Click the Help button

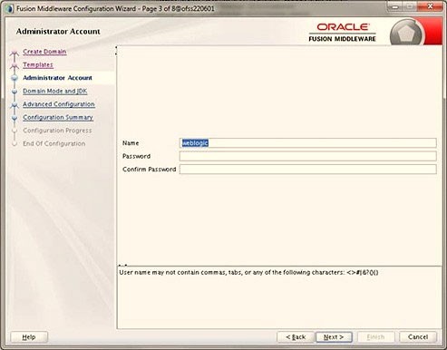tap(29, 337)
